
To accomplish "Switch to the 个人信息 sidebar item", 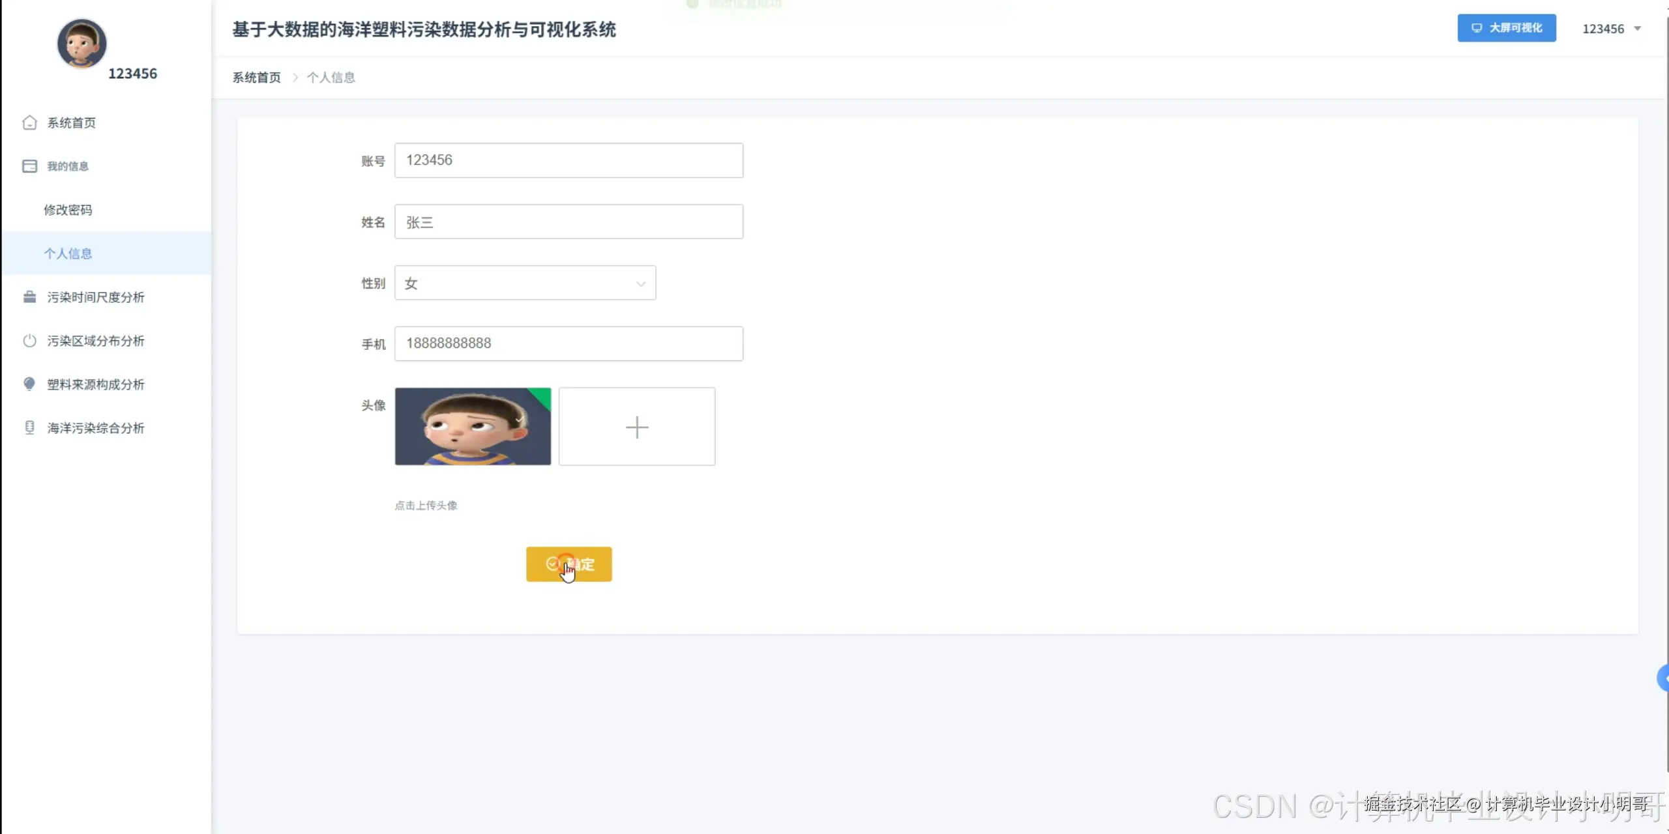I will (x=68, y=253).
